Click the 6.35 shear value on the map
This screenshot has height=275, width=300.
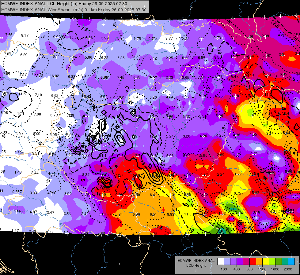click(x=121, y=58)
